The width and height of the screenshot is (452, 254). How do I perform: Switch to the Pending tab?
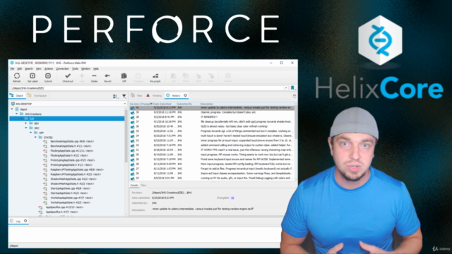(154, 96)
